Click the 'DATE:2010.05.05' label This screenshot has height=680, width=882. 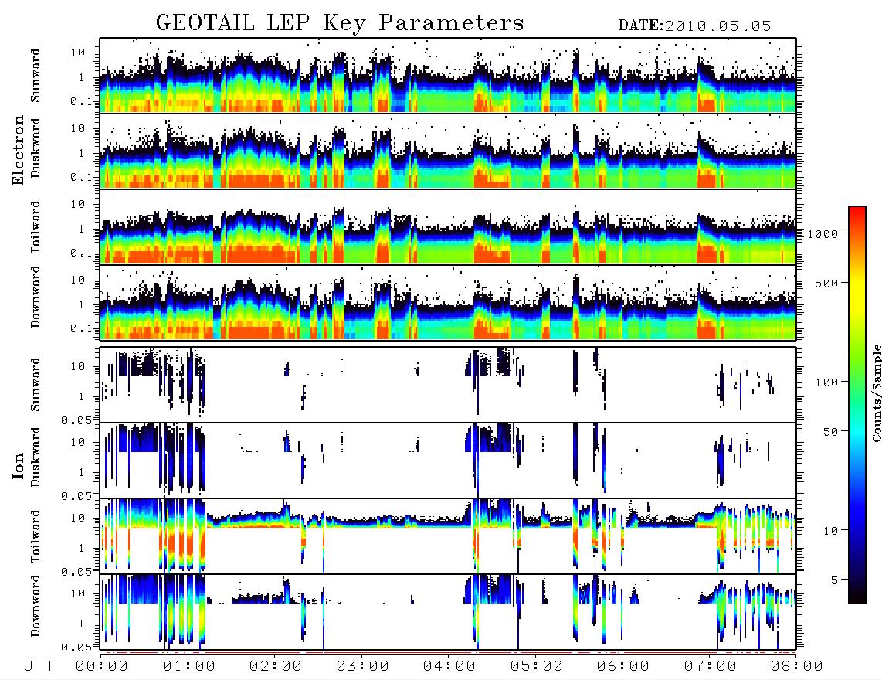[x=694, y=26]
